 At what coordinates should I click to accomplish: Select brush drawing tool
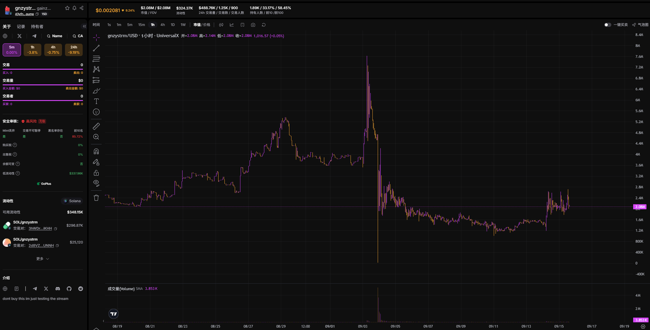tap(96, 91)
